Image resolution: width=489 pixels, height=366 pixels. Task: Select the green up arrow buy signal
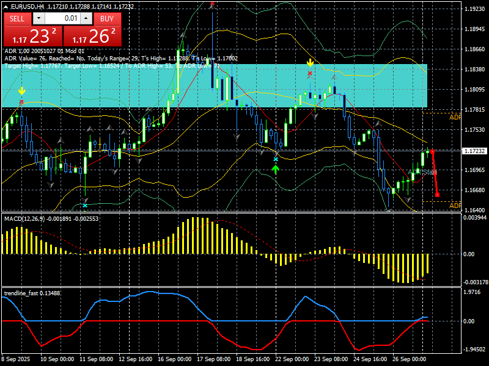tap(276, 170)
